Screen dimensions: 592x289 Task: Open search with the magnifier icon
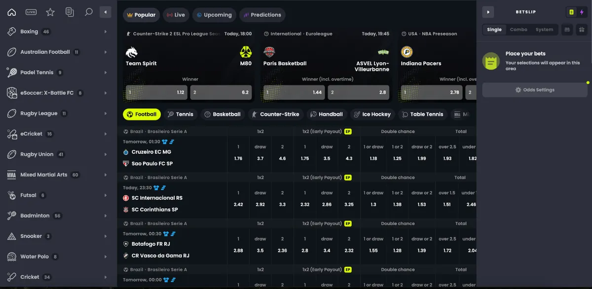pyautogui.click(x=89, y=12)
